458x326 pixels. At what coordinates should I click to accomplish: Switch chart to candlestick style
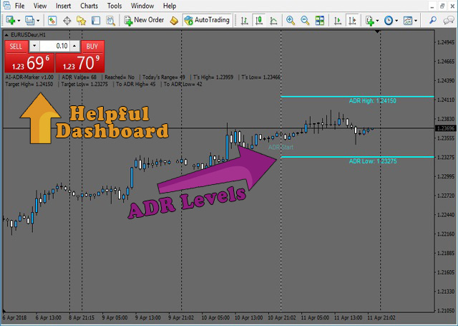point(259,20)
